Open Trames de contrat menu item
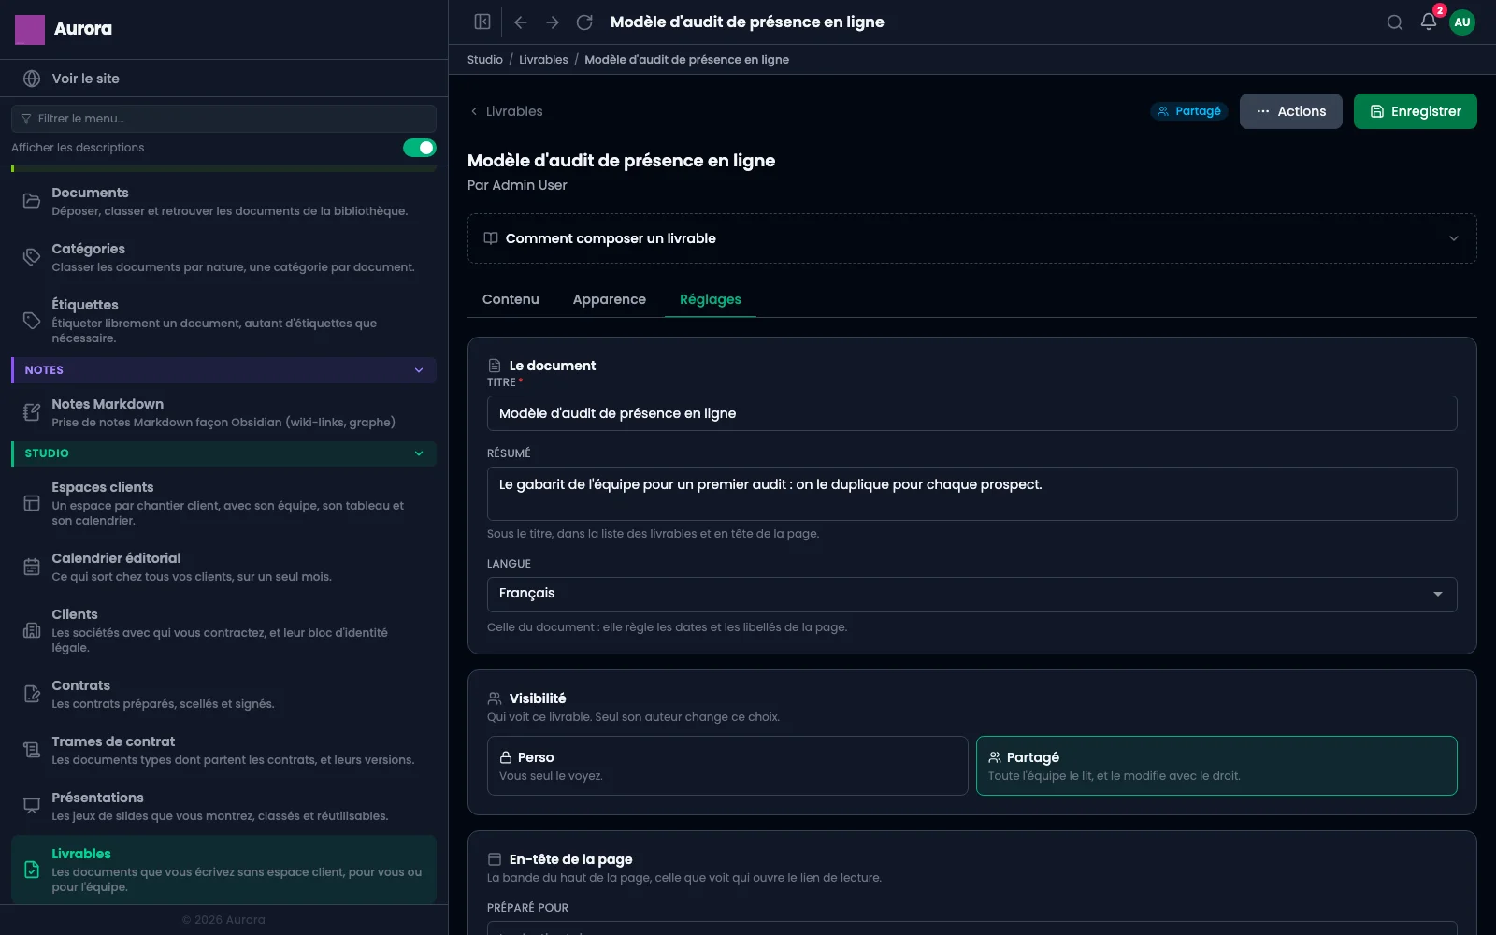 tap(223, 750)
